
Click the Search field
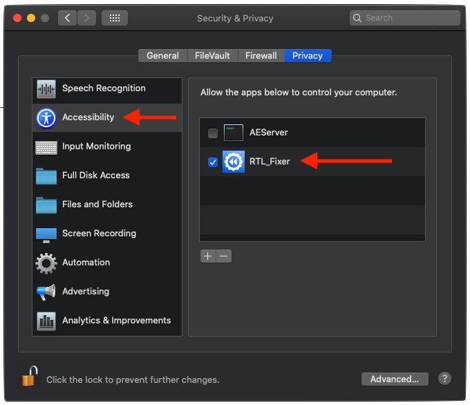[404, 18]
